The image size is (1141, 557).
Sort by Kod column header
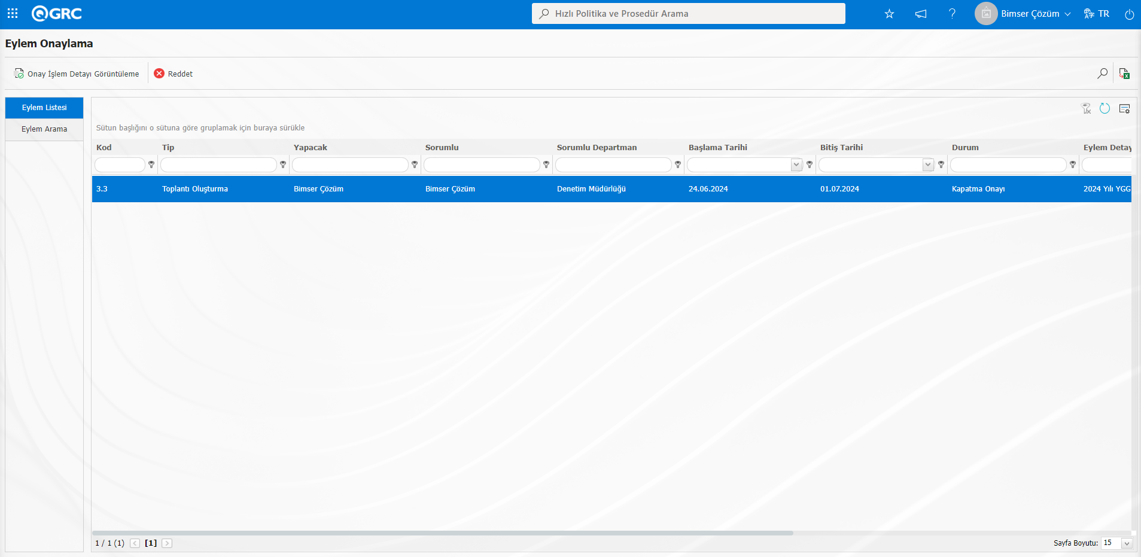(x=104, y=148)
